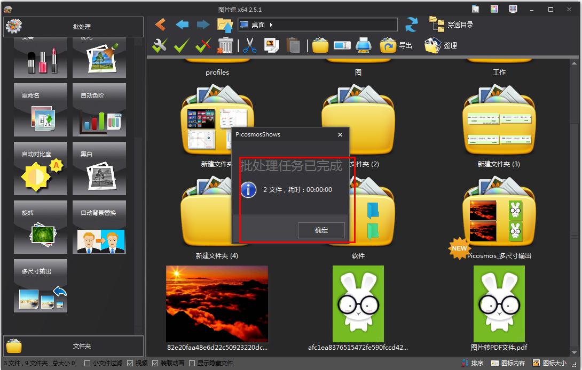
Task: Click the printer icon in toolbar
Action: 363,45
